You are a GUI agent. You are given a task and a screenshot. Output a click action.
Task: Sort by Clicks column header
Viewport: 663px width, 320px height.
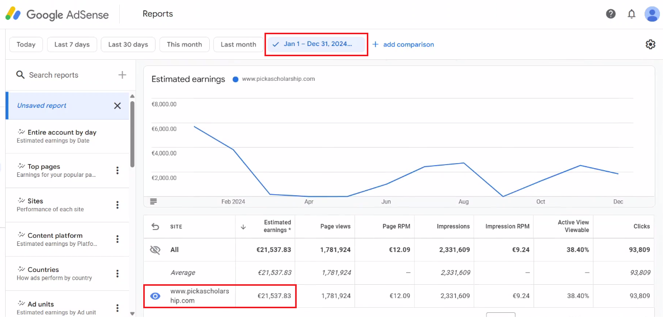click(642, 226)
